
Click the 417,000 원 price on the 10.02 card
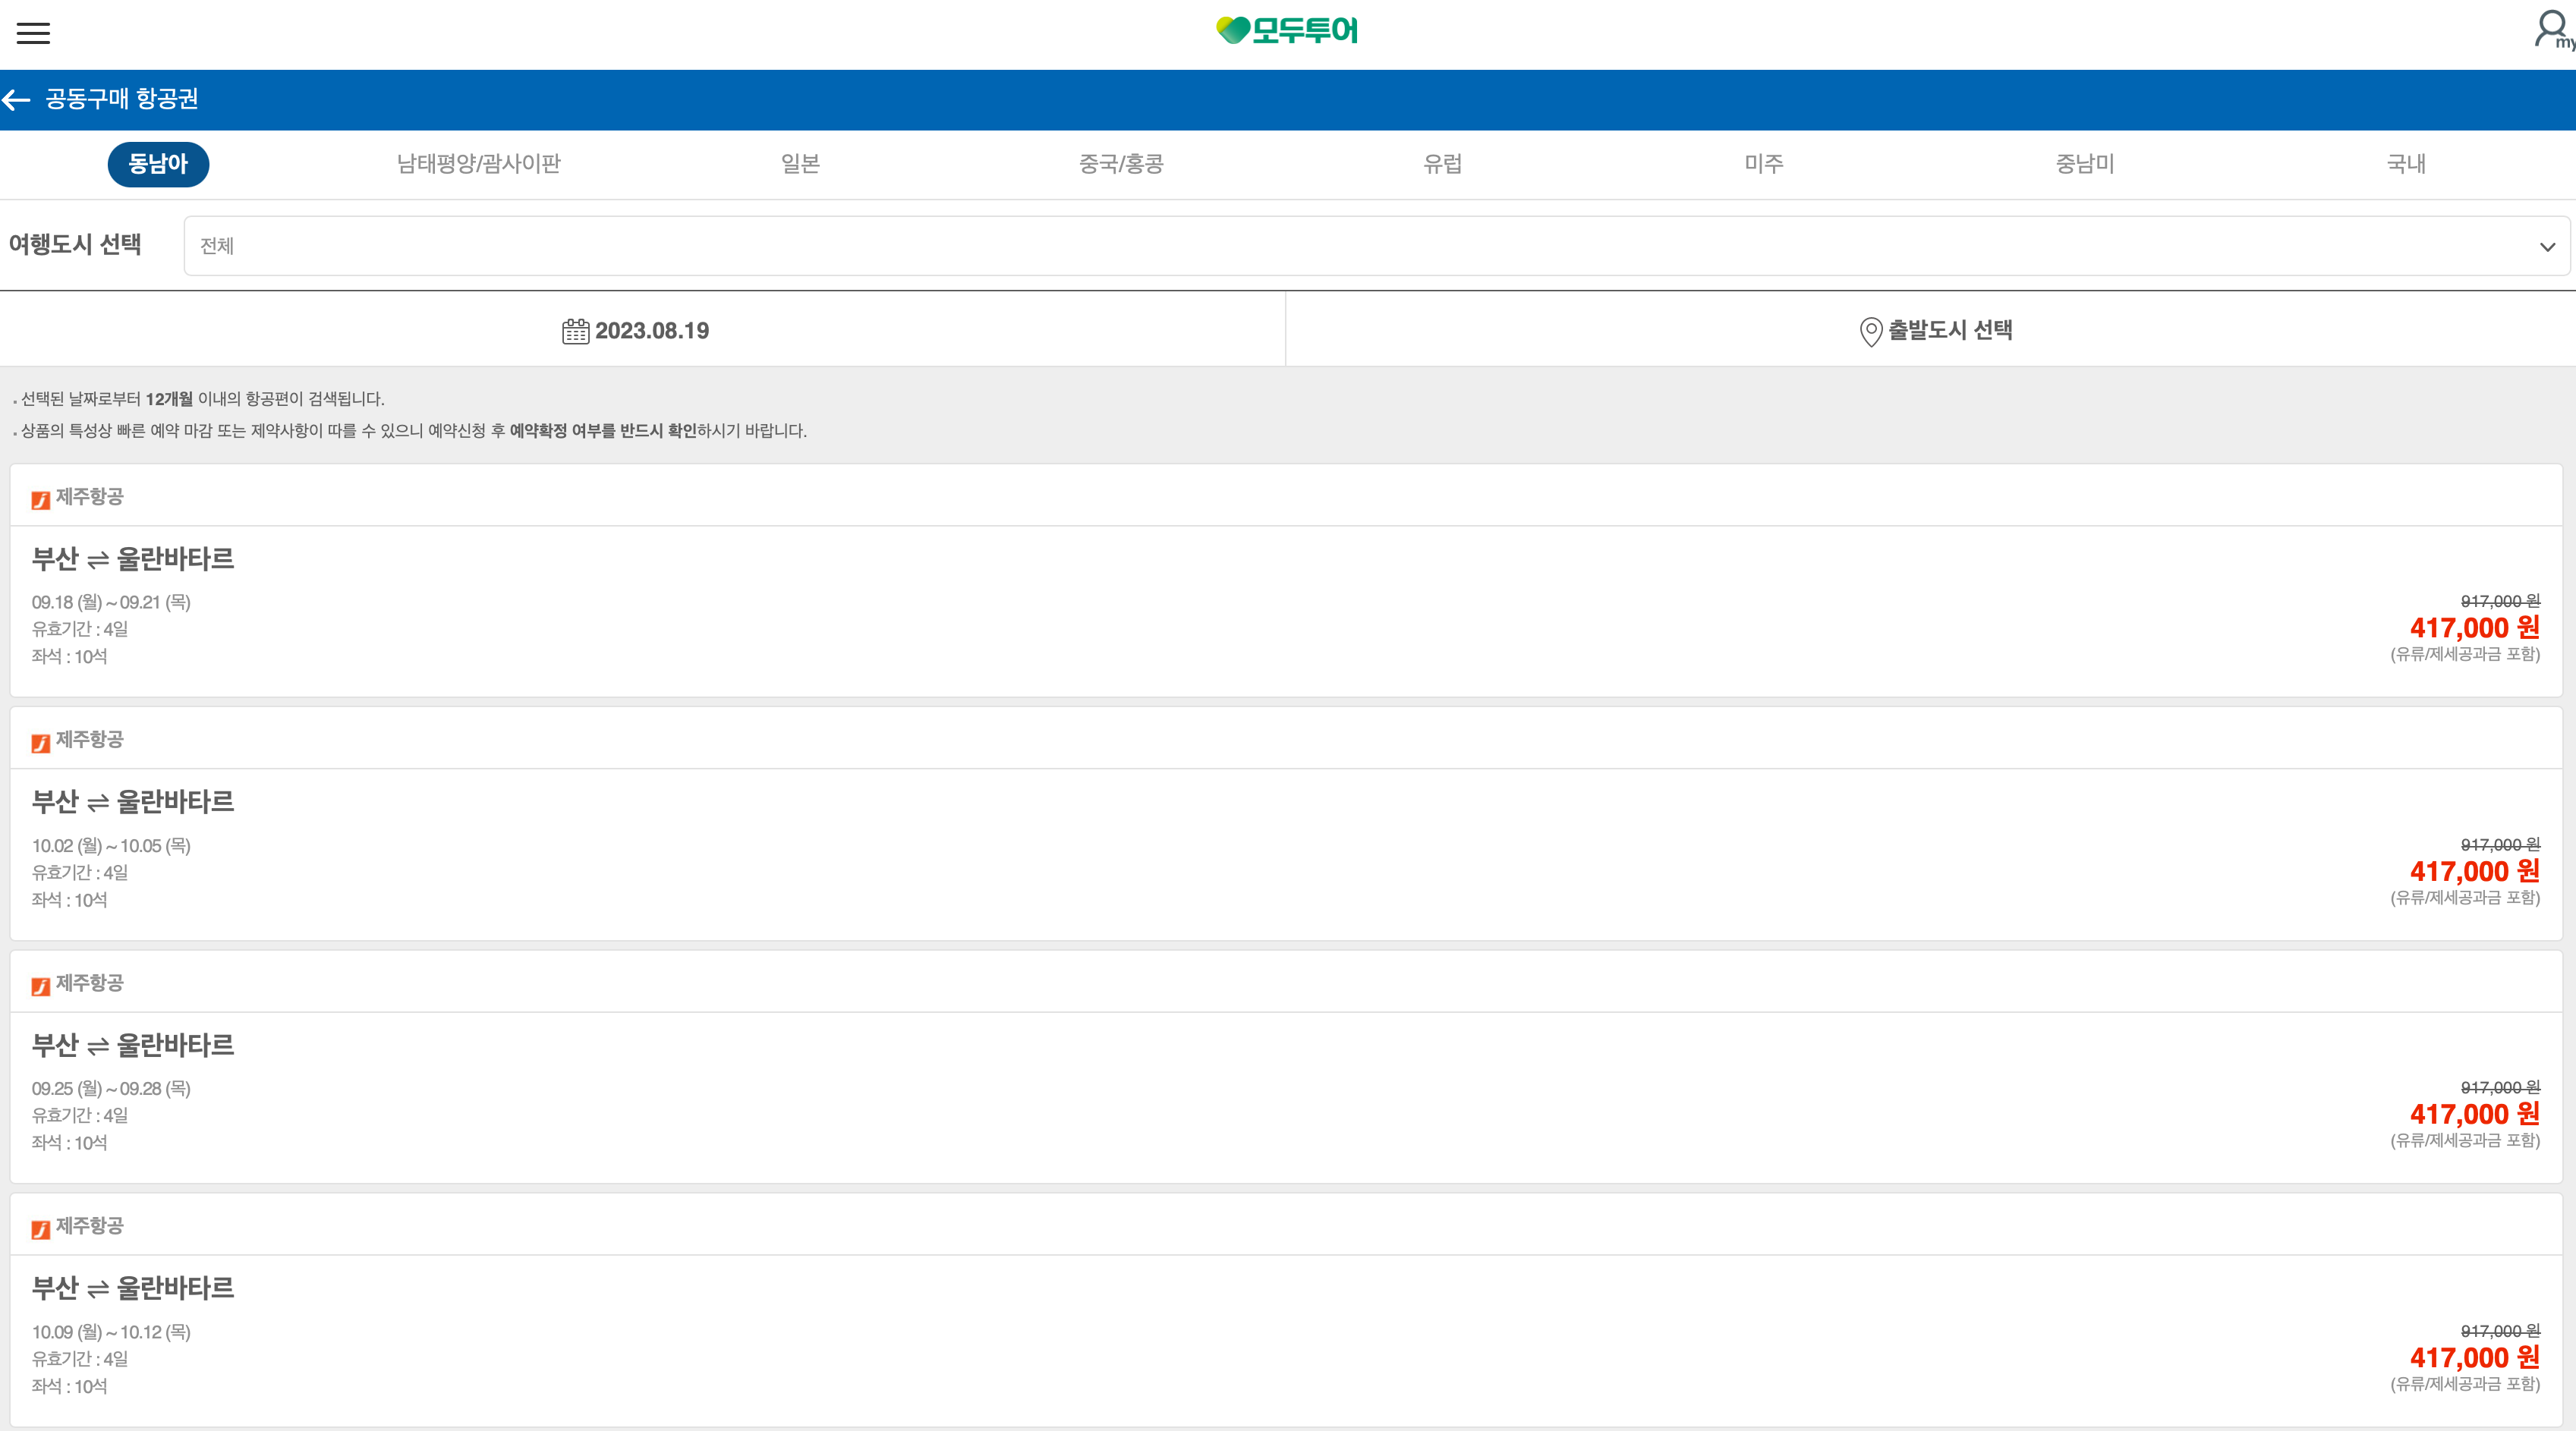[2474, 871]
